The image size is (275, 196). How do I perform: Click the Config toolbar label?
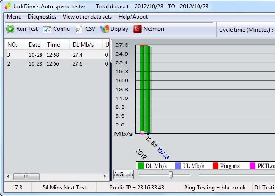[x=62, y=29]
